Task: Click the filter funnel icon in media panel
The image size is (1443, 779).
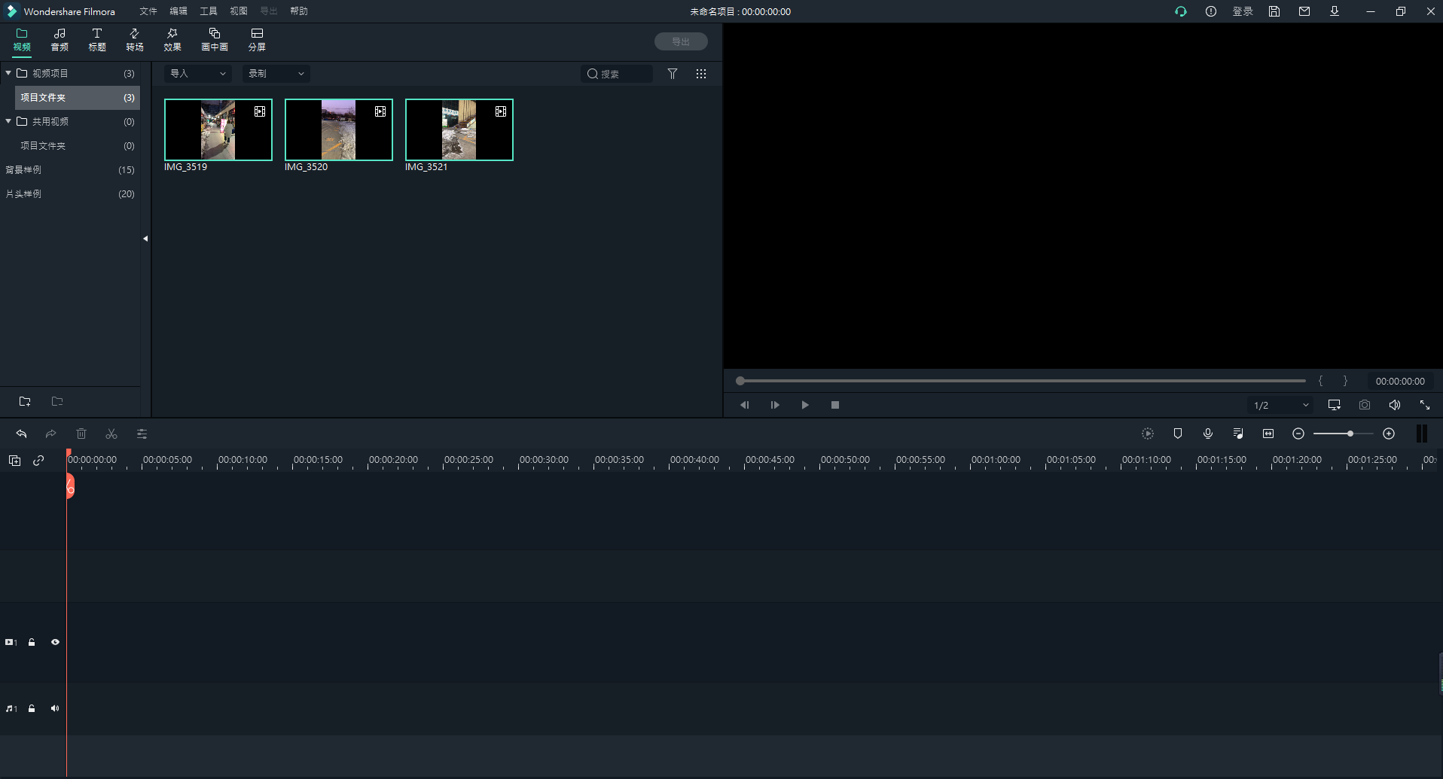Action: [x=673, y=74]
